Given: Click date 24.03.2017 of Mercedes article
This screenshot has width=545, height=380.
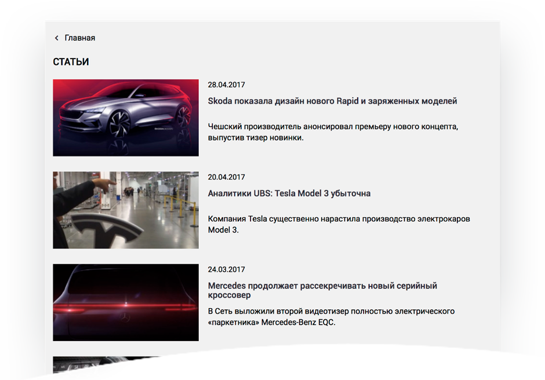Looking at the screenshot, I should 226,269.
